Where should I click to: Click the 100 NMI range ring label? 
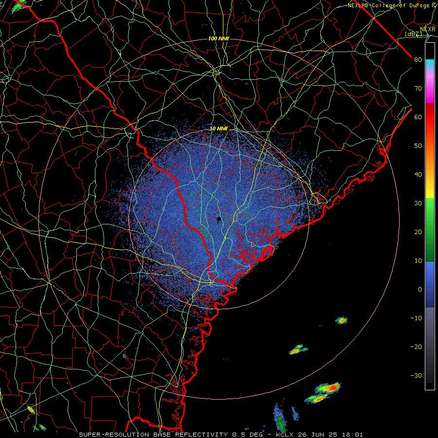click(x=219, y=38)
